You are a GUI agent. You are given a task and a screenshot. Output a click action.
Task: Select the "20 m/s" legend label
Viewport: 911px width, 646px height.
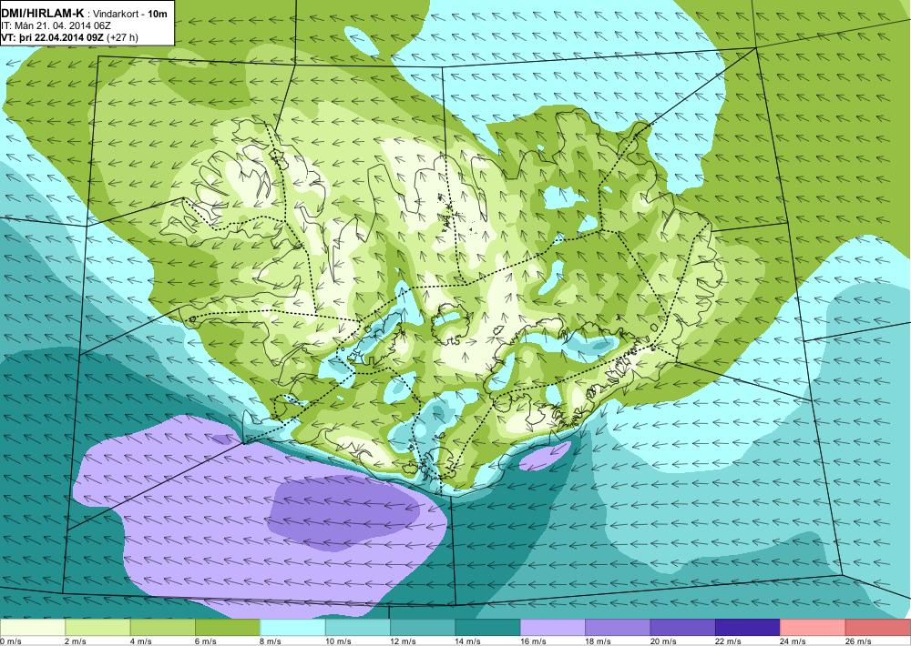click(x=663, y=641)
